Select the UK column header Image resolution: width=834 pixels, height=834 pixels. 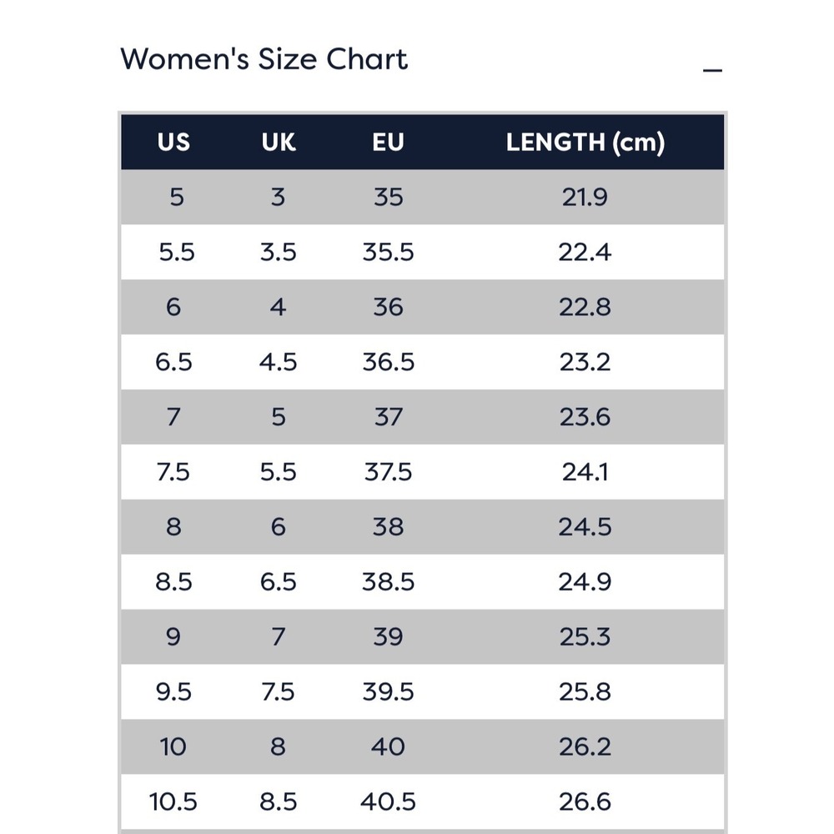(279, 142)
